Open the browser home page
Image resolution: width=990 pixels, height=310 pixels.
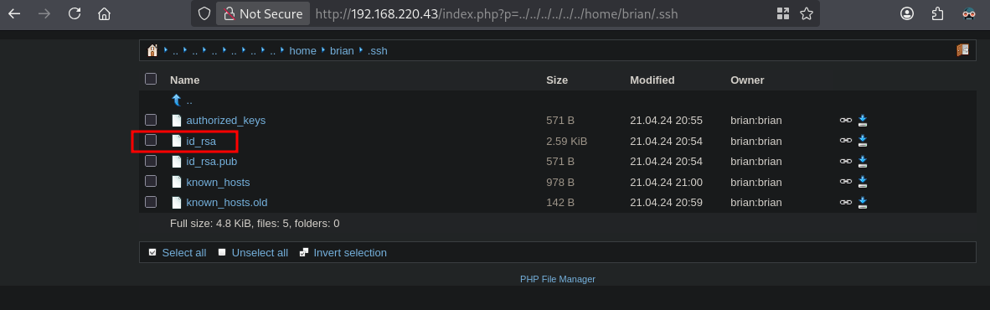point(105,13)
